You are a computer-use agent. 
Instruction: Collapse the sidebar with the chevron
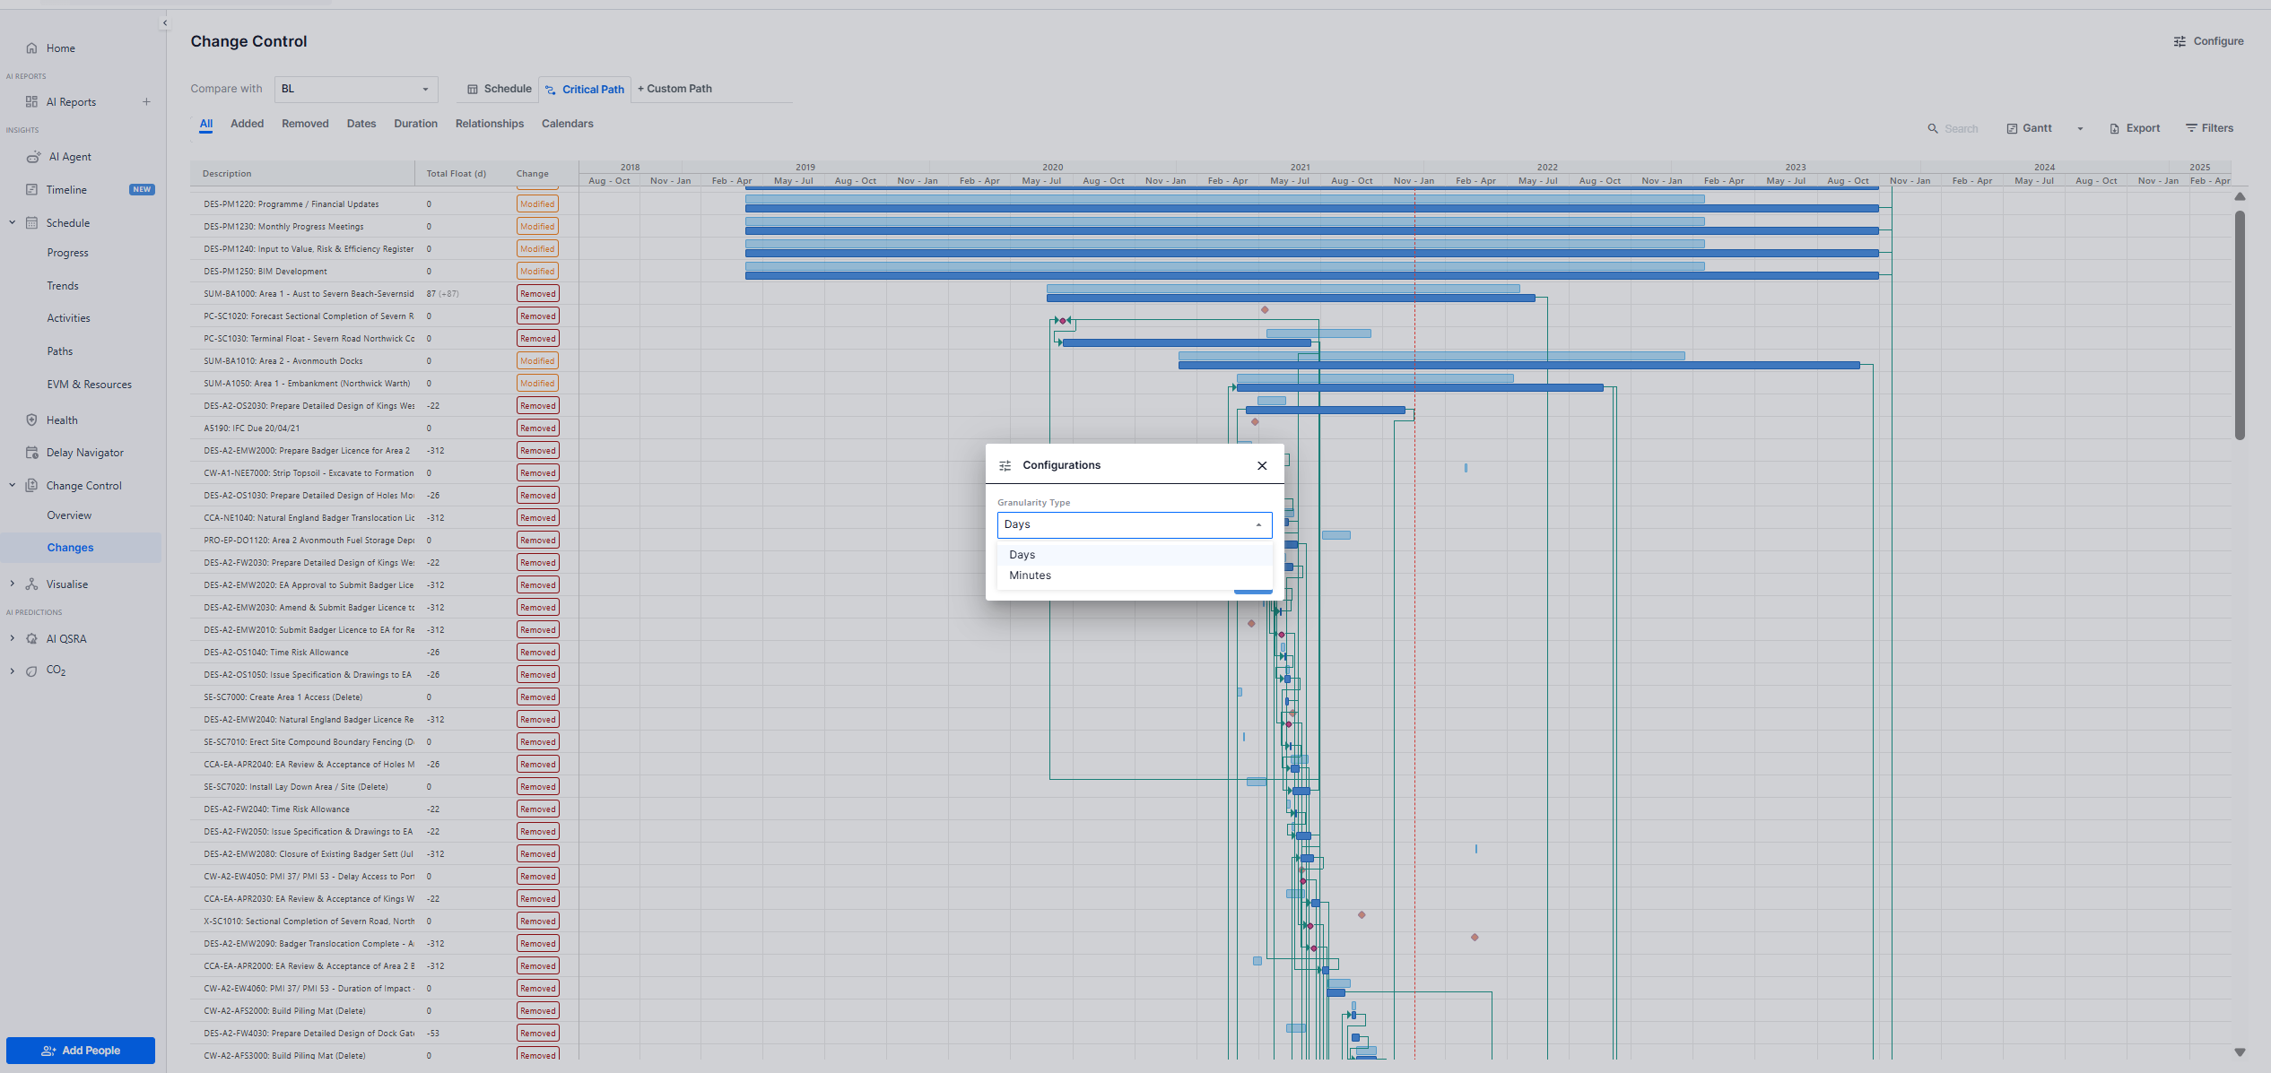point(164,23)
